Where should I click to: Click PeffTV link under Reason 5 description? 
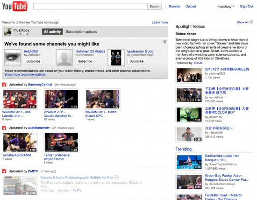point(77,191)
